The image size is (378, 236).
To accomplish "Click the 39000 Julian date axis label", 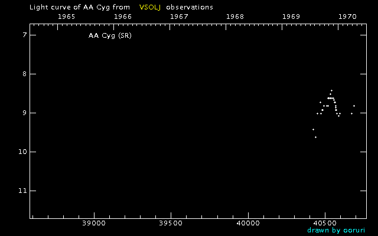I will [x=93, y=224].
